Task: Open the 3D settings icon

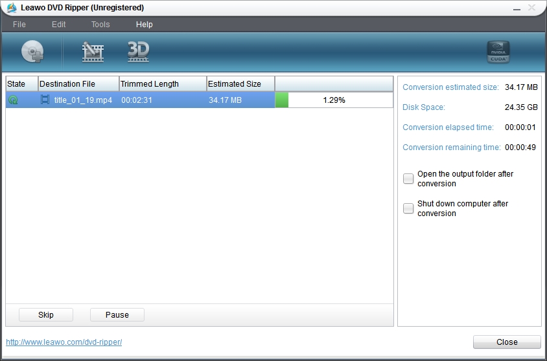Action: point(138,52)
